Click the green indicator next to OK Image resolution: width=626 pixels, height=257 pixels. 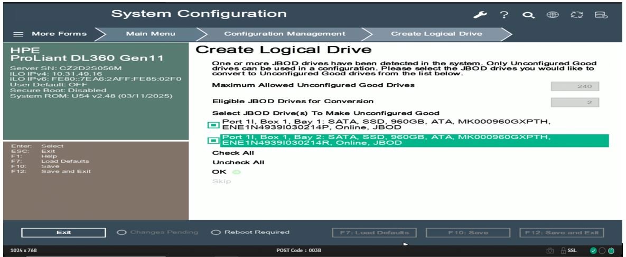(236, 172)
